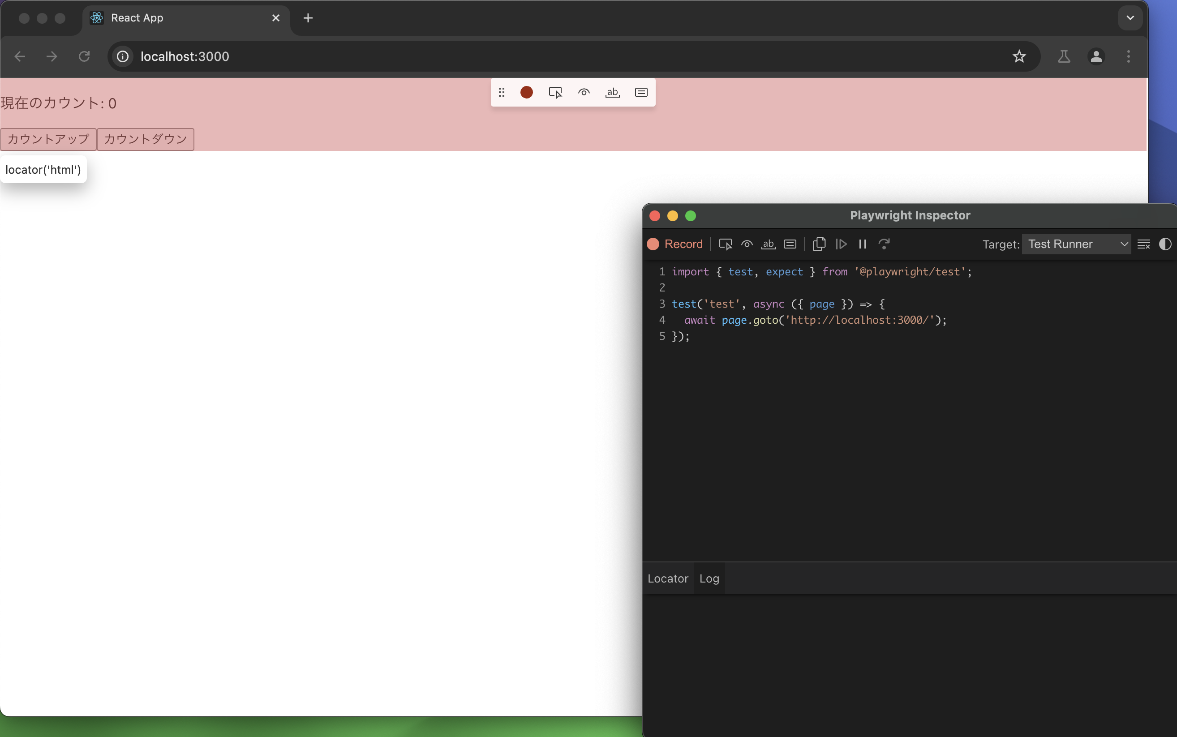
Task: Click the resume execution icon
Action: click(x=842, y=244)
